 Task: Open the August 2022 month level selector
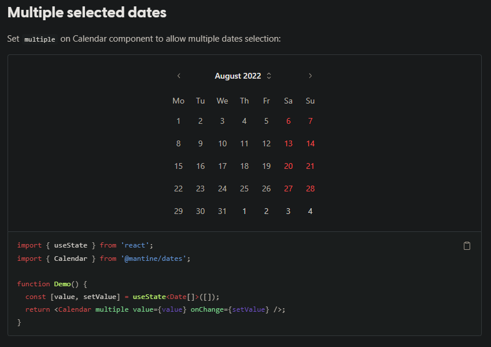[x=243, y=76]
